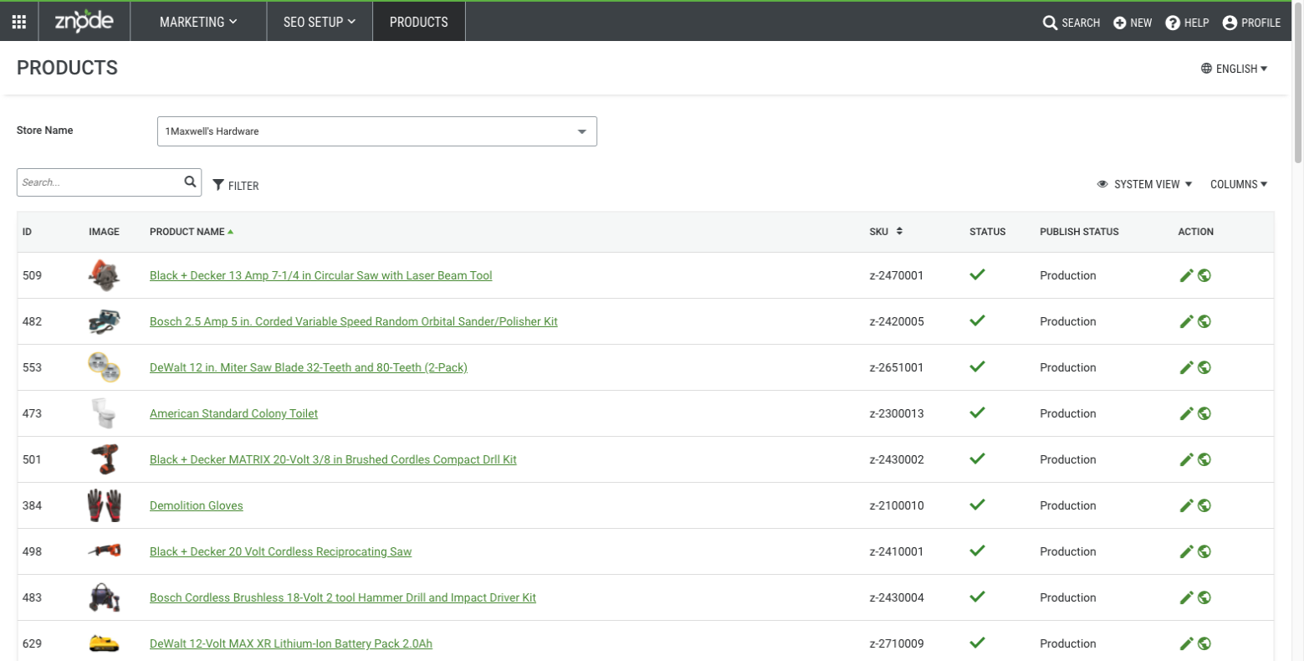This screenshot has width=1304, height=661.
Task: Open the Store Name dropdown
Action: [377, 131]
